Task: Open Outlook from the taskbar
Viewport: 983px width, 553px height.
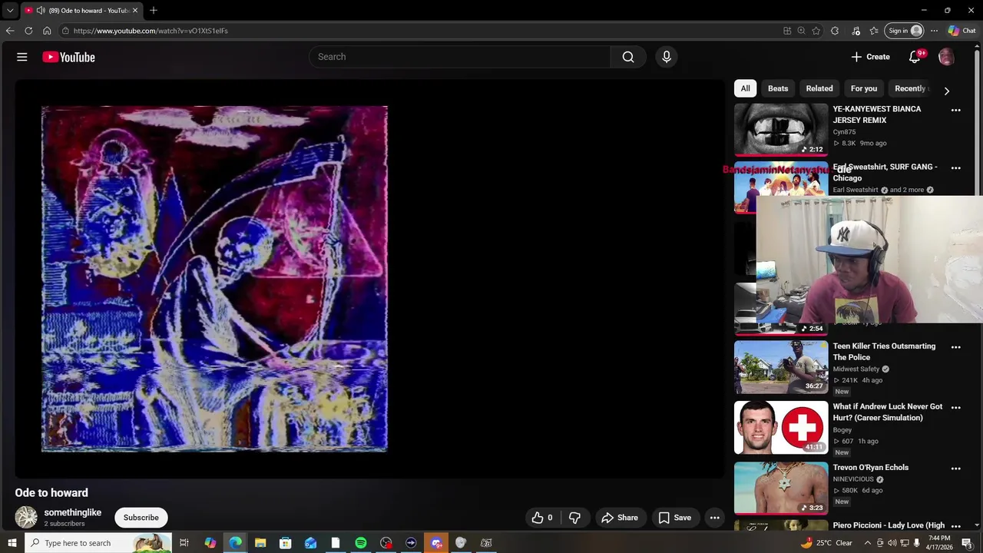Action: coord(310,543)
